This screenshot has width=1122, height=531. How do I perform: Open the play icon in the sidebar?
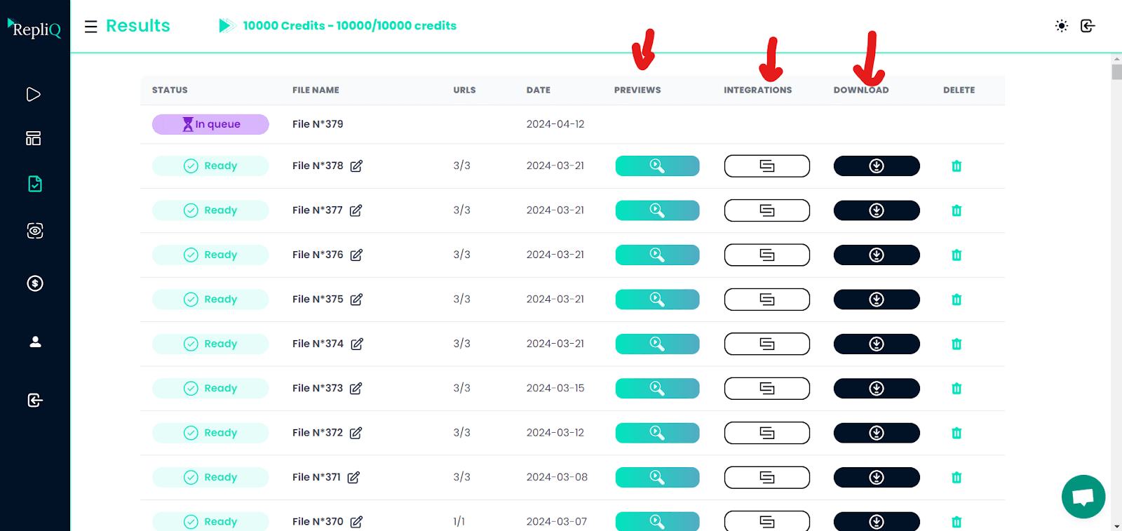pos(34,94)
